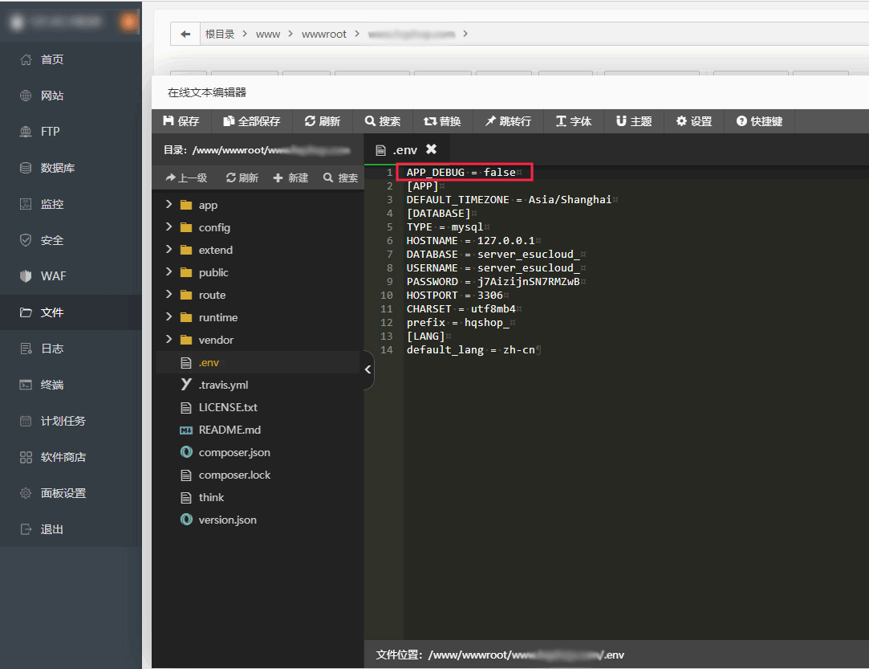Screen dimensions: 869x669
Task: Open the editor 设置 settings
Action: tap(694, 121)
